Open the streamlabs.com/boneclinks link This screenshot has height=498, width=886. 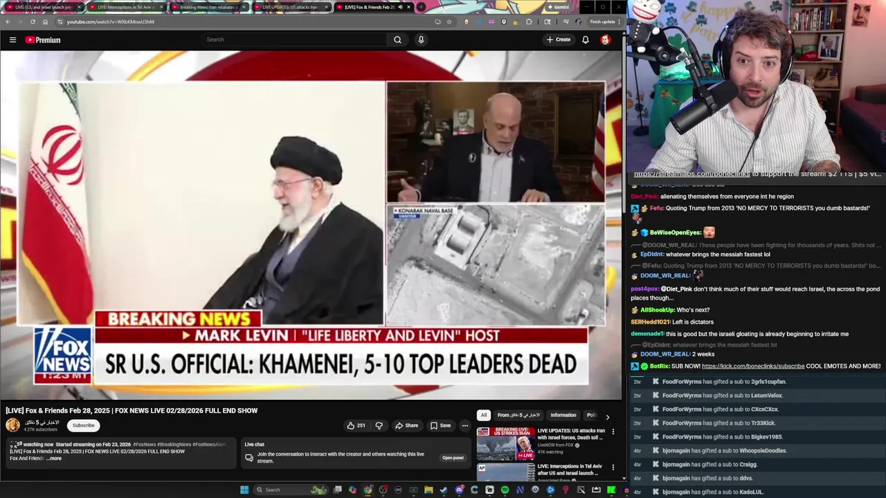[691, 174]
